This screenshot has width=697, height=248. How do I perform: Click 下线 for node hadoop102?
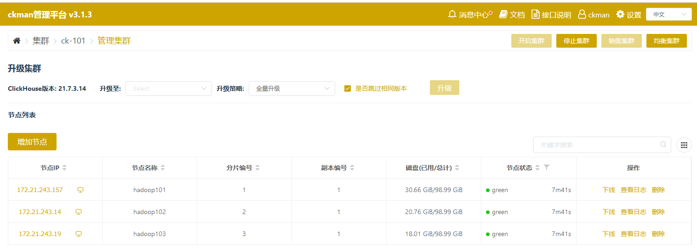click(609, 212)
